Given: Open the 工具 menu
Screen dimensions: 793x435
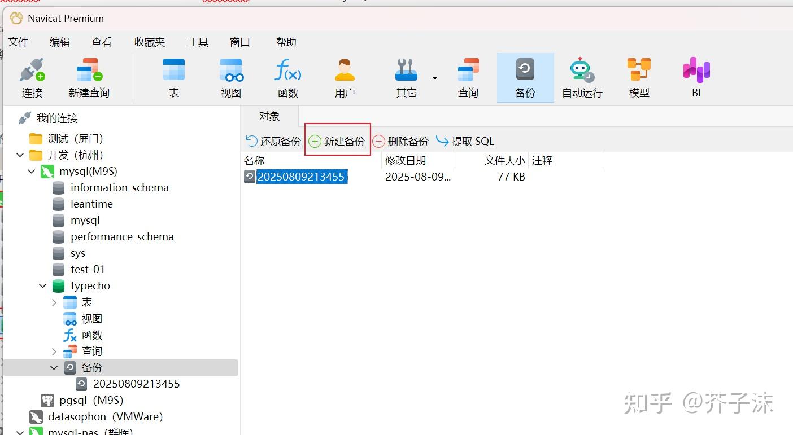Looking at the screenshot, I should point(198,42).
